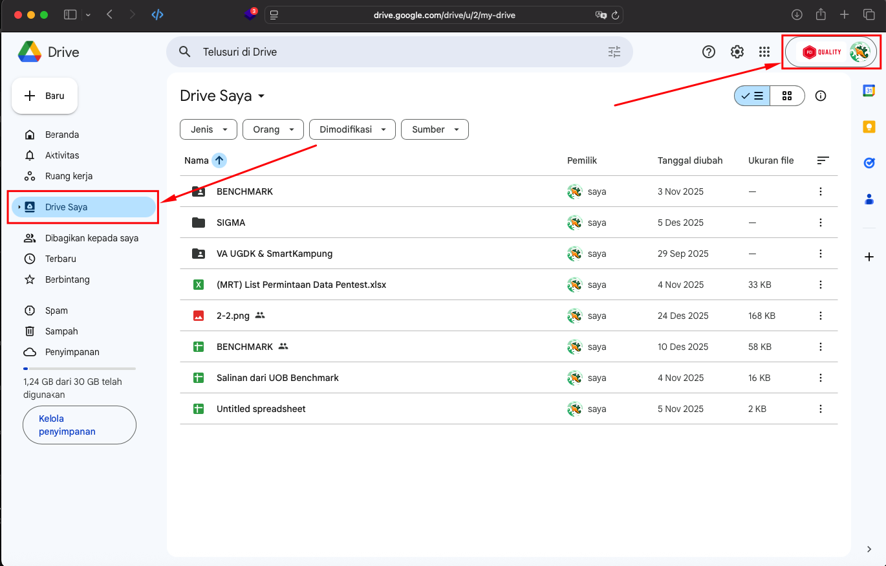This screenshot has height=566, width=886.
Task: Open the Dimodifikasi filter dropdown
Action: 352,129
